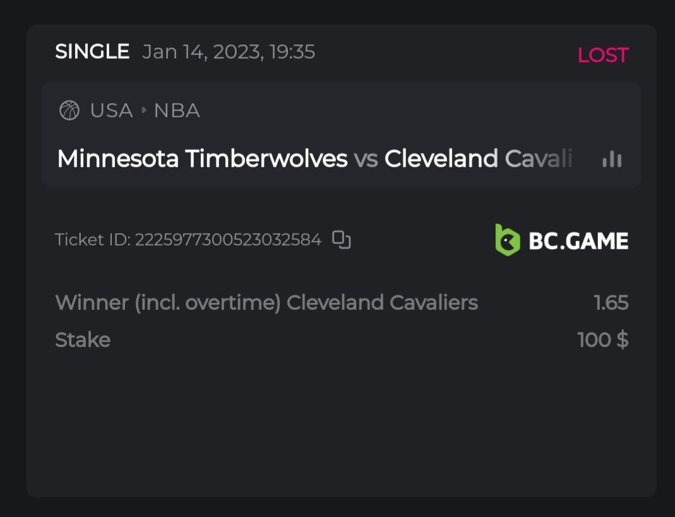
Task: Click the arrow between USA and NBA
Action: point(144,111)
